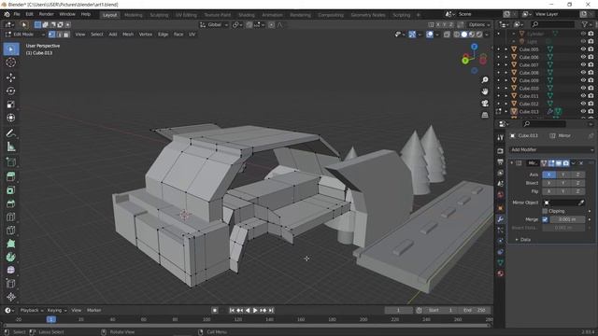Enable the Clipping checkbox

[545, 211]
